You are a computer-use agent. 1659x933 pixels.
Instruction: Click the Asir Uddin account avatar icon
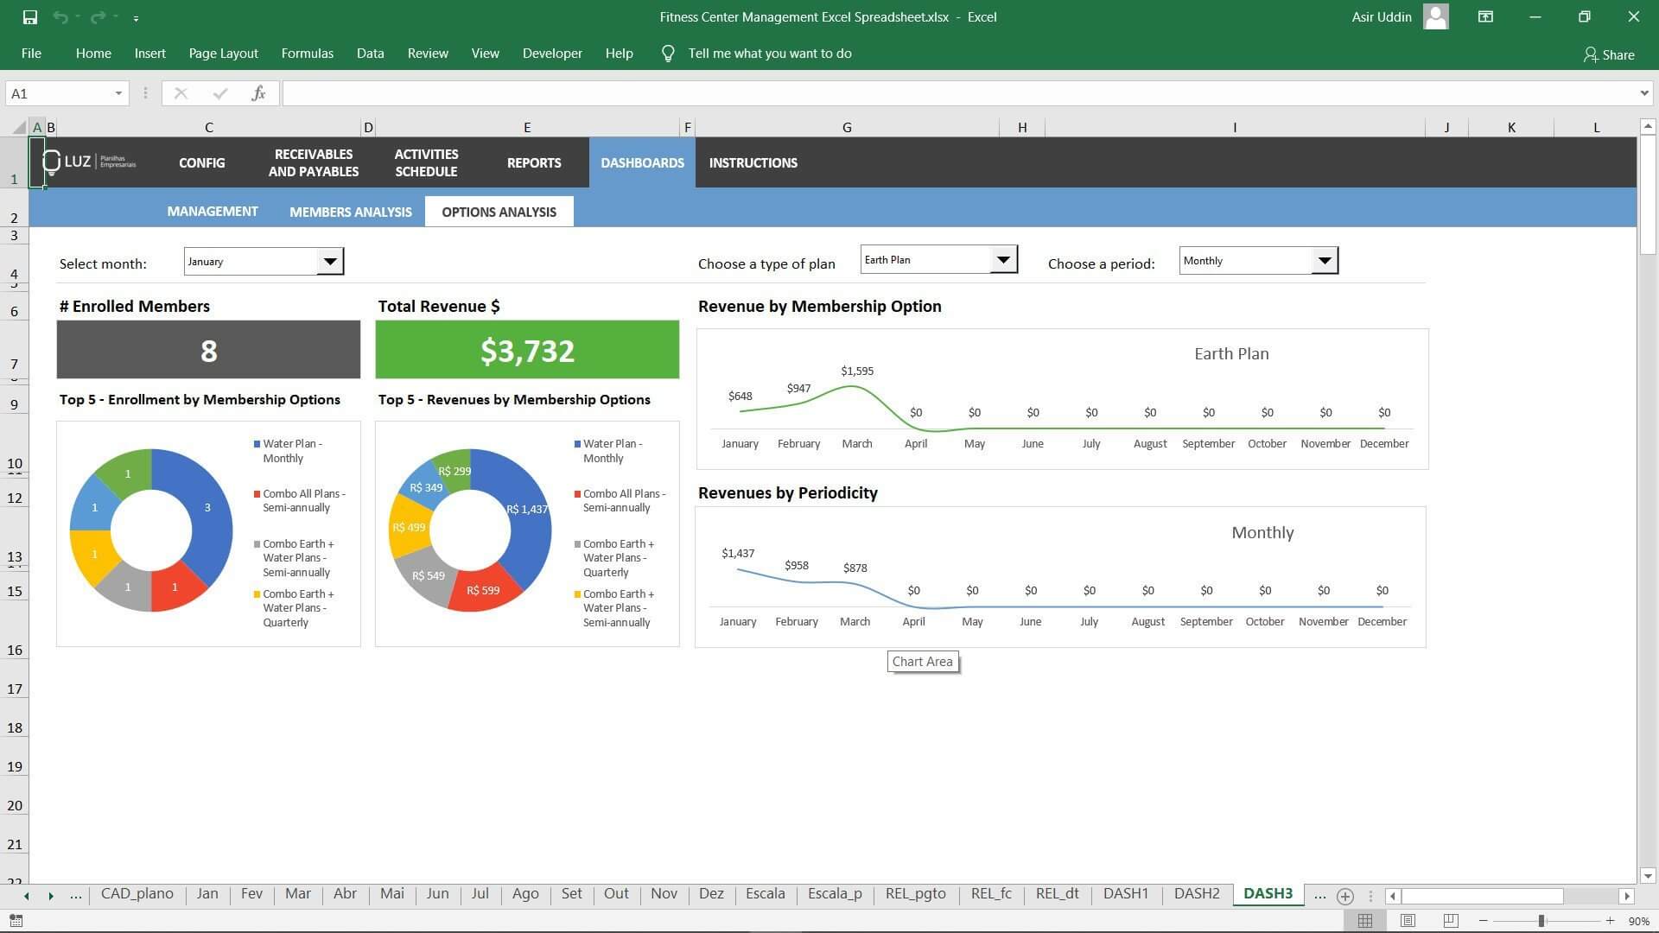[x=1436, y=16]
